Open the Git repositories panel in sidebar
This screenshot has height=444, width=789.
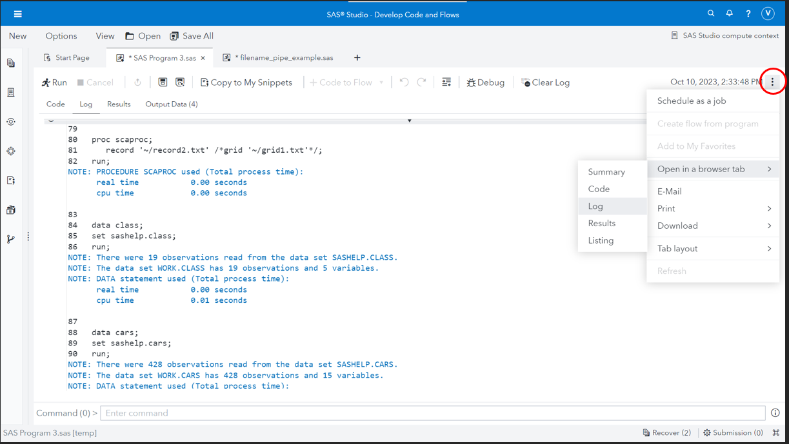click(10, 238)
